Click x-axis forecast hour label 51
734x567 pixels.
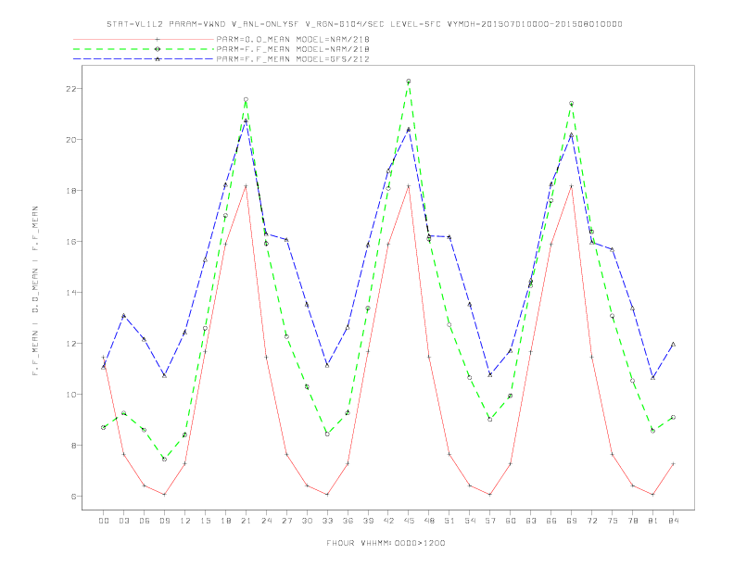449,521
